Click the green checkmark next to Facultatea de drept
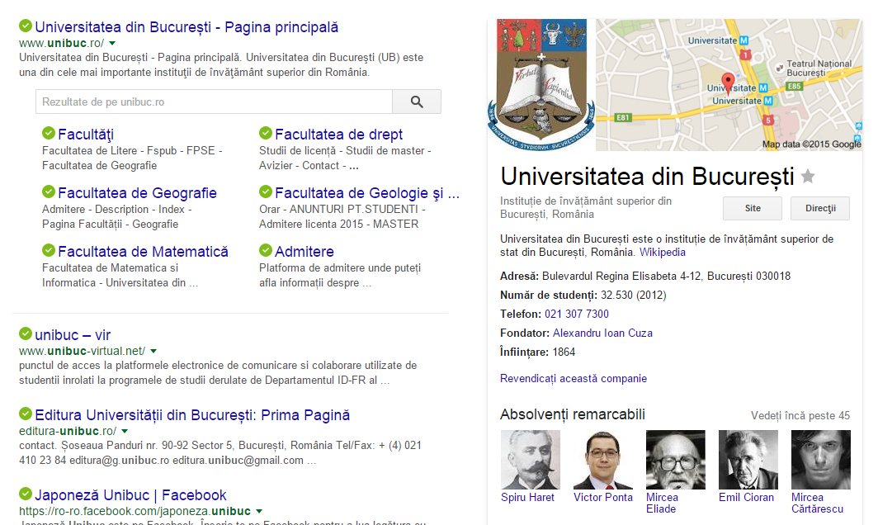Screen dimensions: 878x525 pyautogui.click(x=266, y=133)
